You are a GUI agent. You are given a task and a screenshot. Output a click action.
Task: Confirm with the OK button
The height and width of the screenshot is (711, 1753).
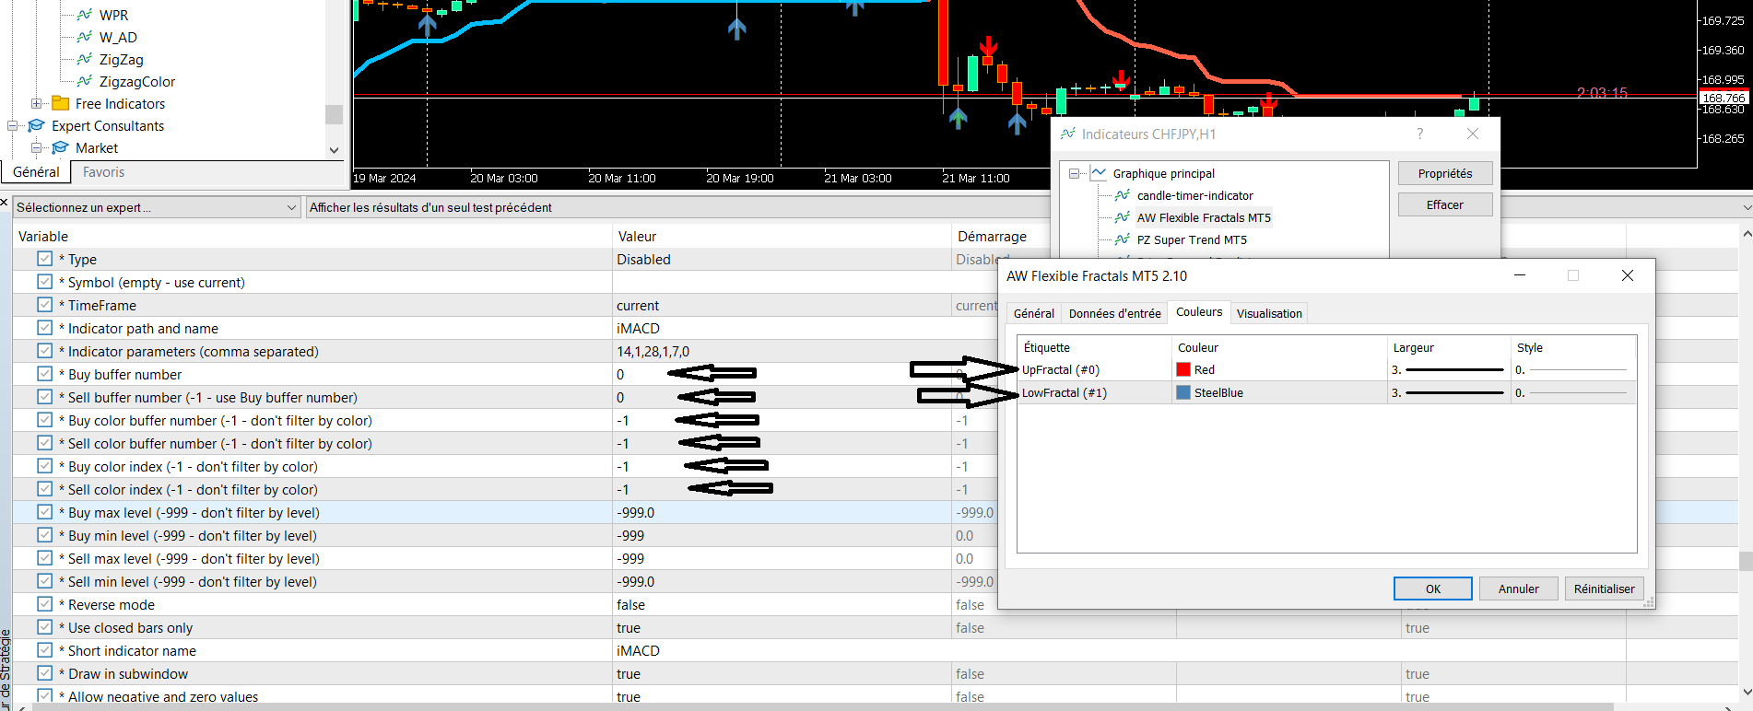1433,589
